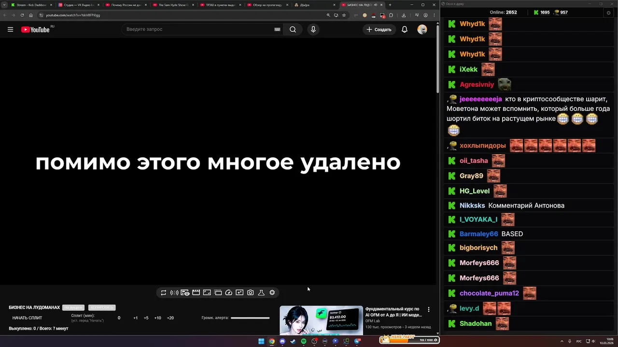Click username jeeeeeeeeeja in chat
Image resolution: width=618 pixels, height=347 pixels.
481,99
